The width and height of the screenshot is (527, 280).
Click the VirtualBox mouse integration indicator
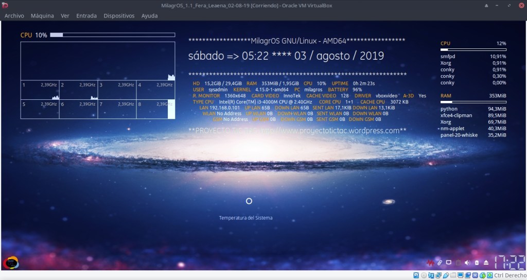pos(483,275)
